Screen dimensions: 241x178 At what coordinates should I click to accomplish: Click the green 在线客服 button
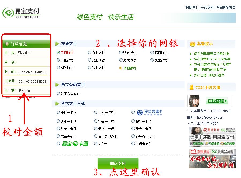pyautogui.click(x=217, y=101)
